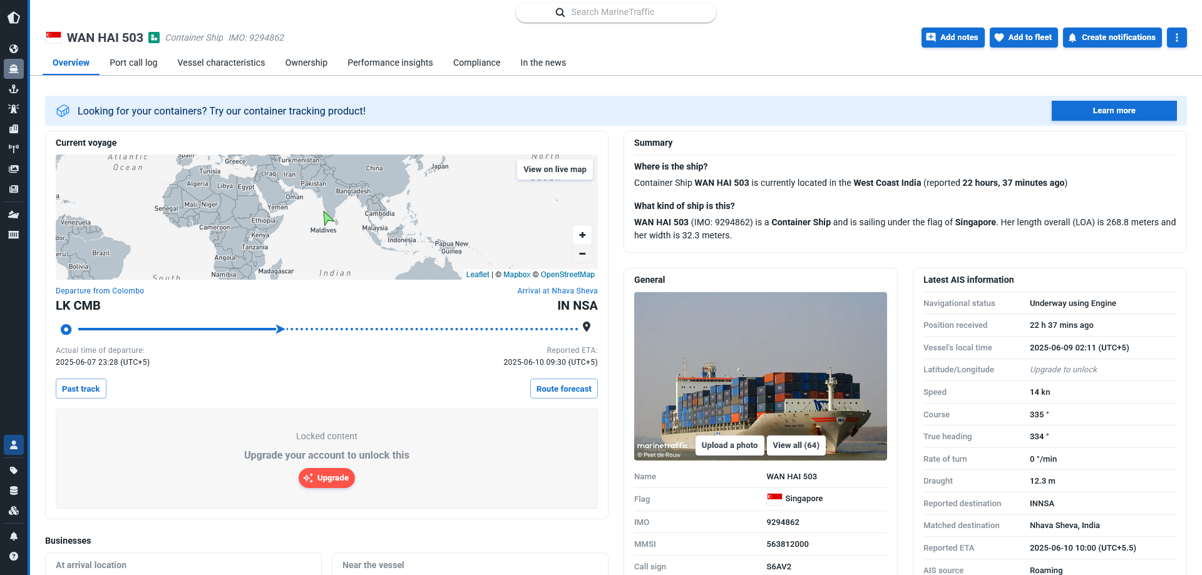Open the AIS stations antenna icon

(x=14, y=149)
